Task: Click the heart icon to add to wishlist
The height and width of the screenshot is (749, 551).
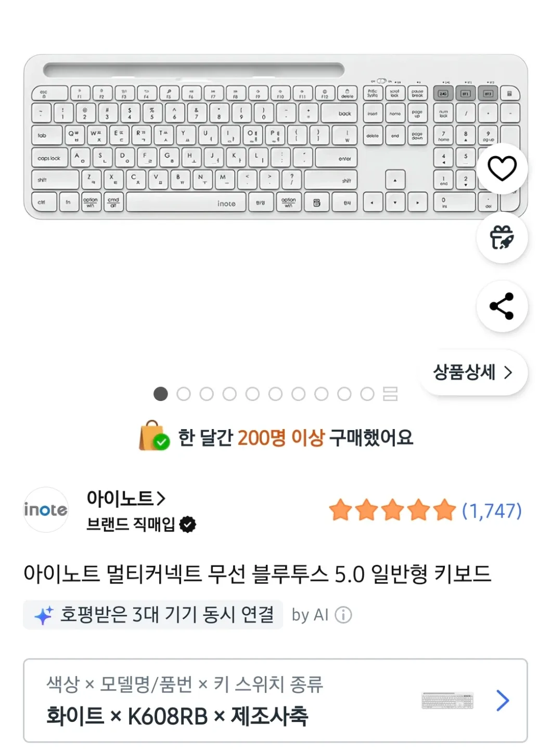Action: pyautogui.click(x=502, y=168)
